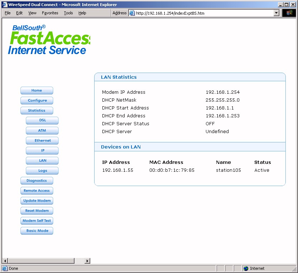Click the LAN Statistics heading
The image size is (298, 273).
(119, 77)
